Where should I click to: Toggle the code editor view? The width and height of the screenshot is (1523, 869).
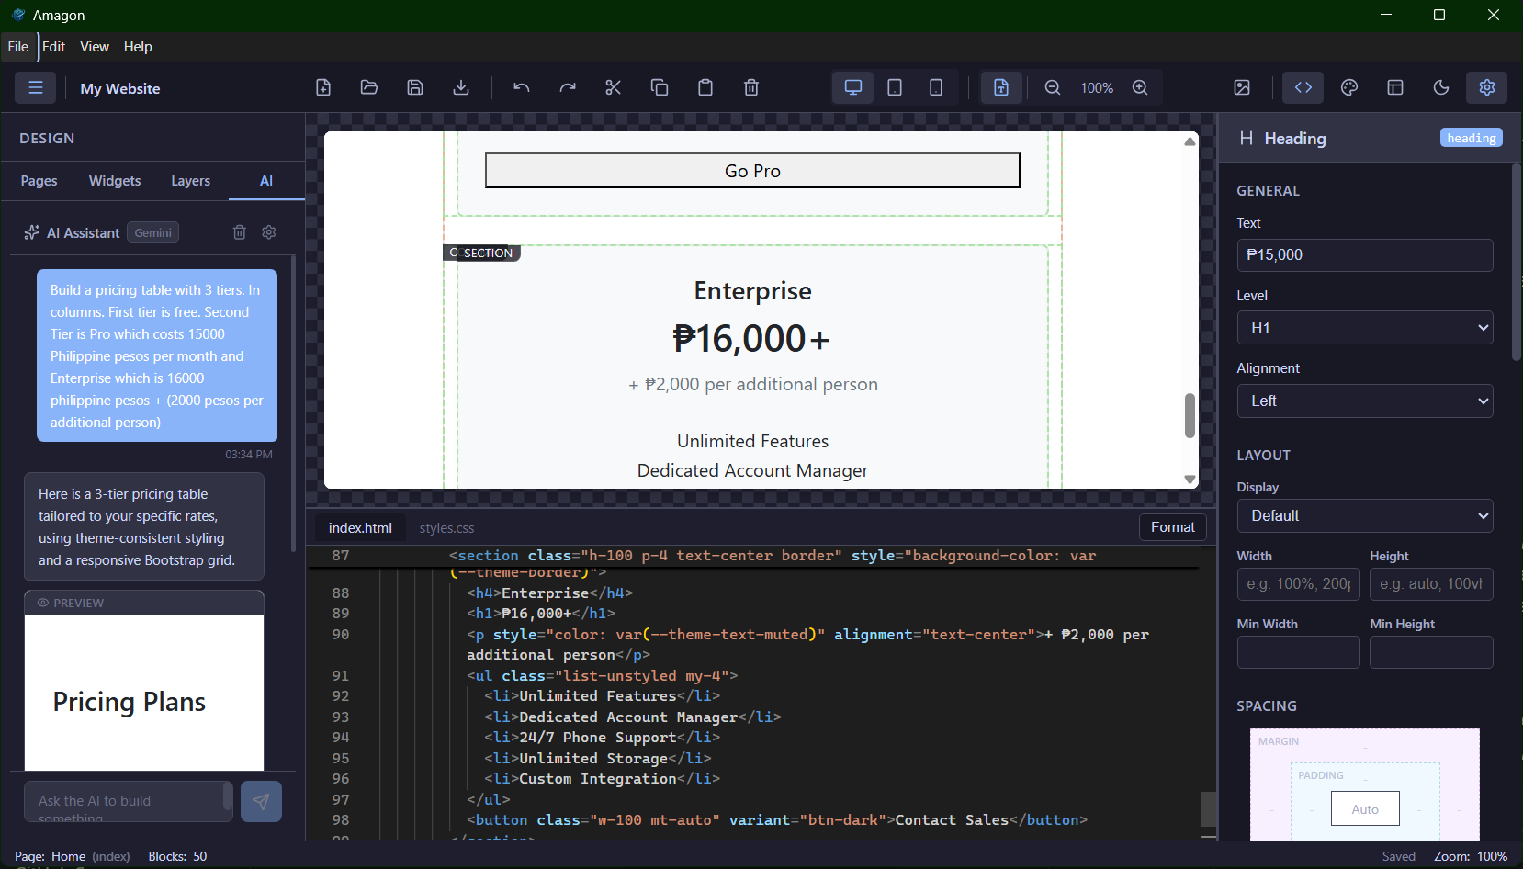[x=1303, y=87]
